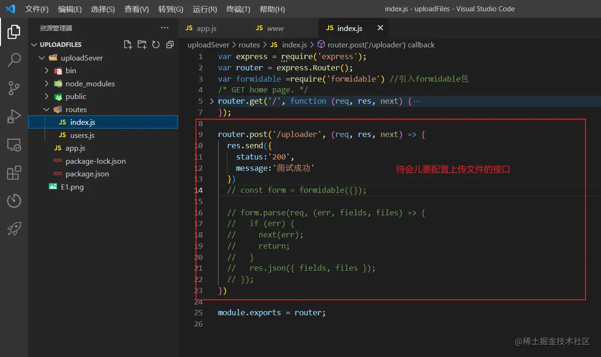Open the 帮助(H) menu
Viewport: 601px width, 357px height.
(x=272, y=9)
